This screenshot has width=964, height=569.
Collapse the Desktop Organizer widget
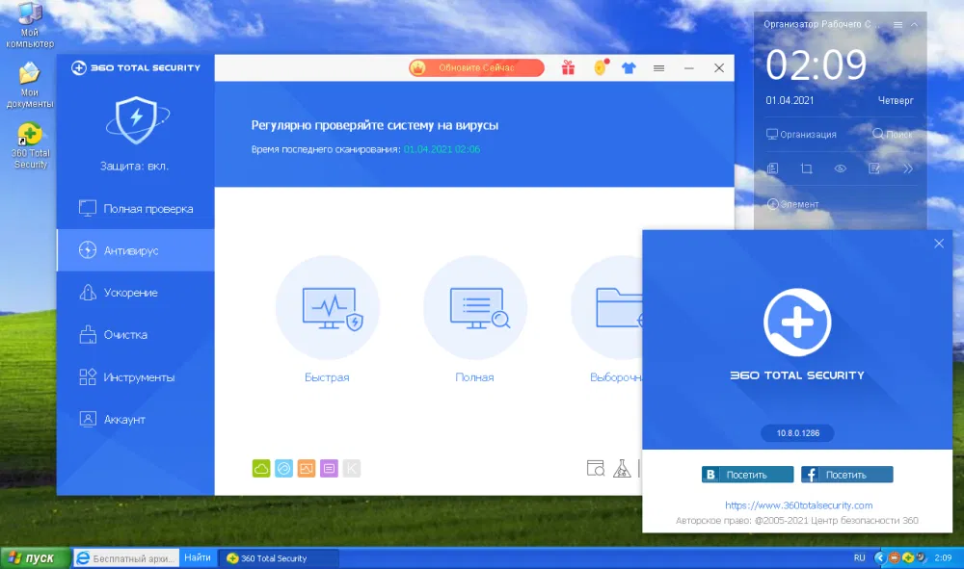[x=914, y=25]
